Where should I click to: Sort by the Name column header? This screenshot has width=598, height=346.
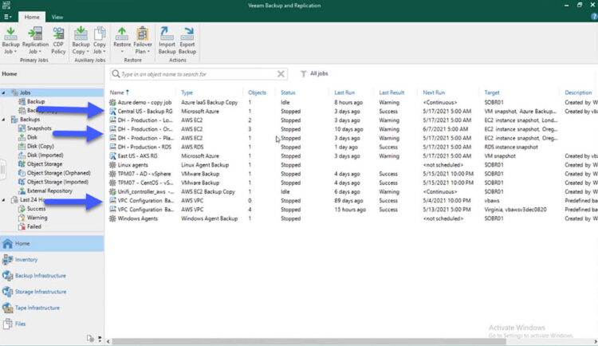(x=120, y=92)
